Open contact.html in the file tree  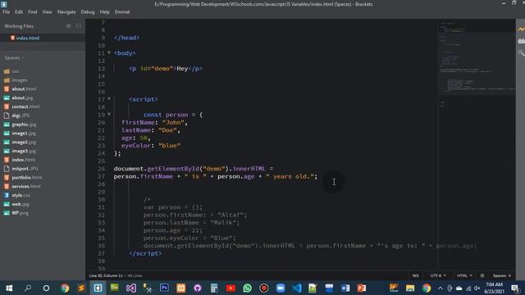coord(25,107)
